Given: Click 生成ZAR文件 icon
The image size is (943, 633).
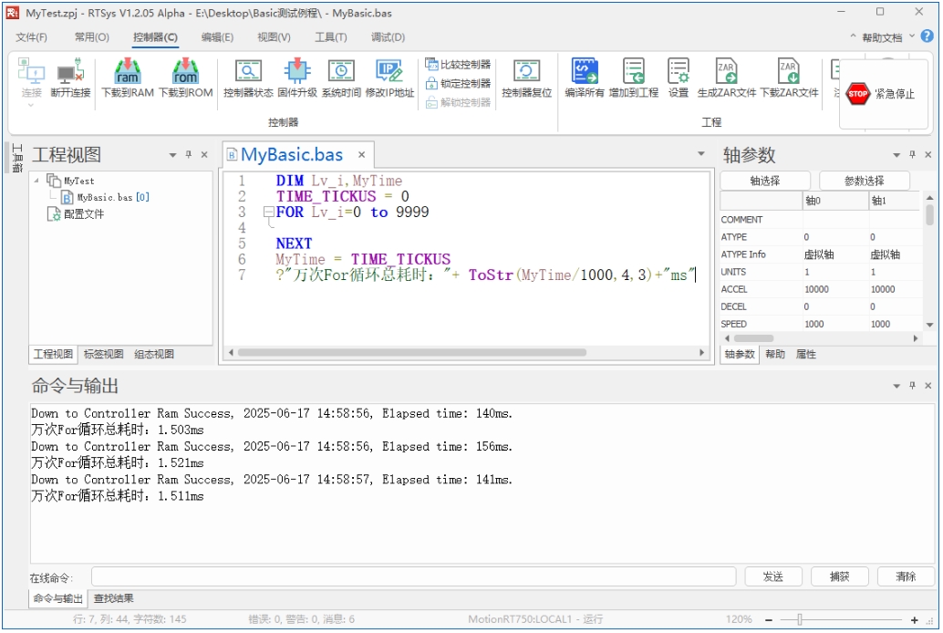Looking at the screenshot, I should [727, 71].
